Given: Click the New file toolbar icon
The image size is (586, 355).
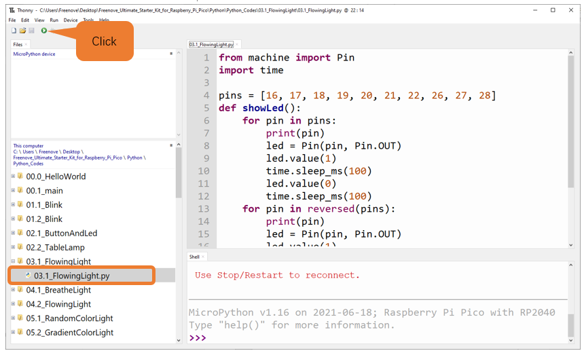Looking at the screenshot, I should click(14, 31).
